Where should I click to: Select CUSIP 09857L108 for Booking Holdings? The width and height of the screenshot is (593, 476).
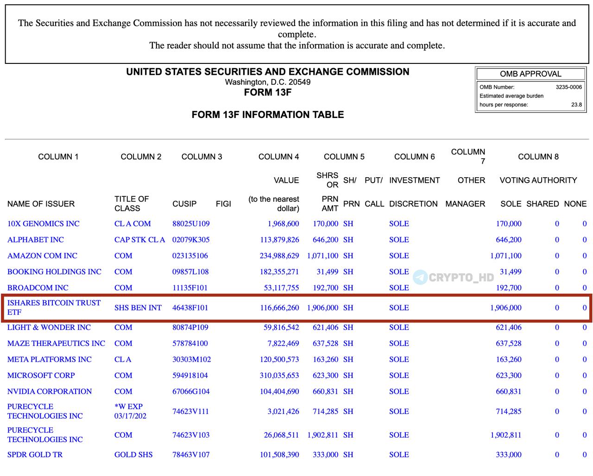coord(190,272)
